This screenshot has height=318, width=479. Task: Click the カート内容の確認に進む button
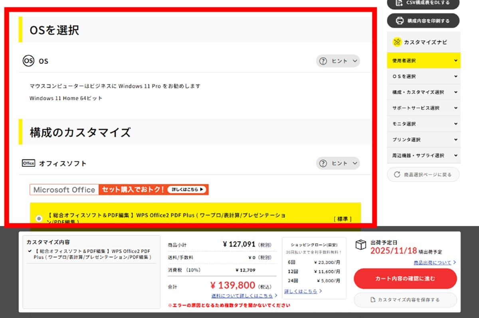tap(405, 278)
